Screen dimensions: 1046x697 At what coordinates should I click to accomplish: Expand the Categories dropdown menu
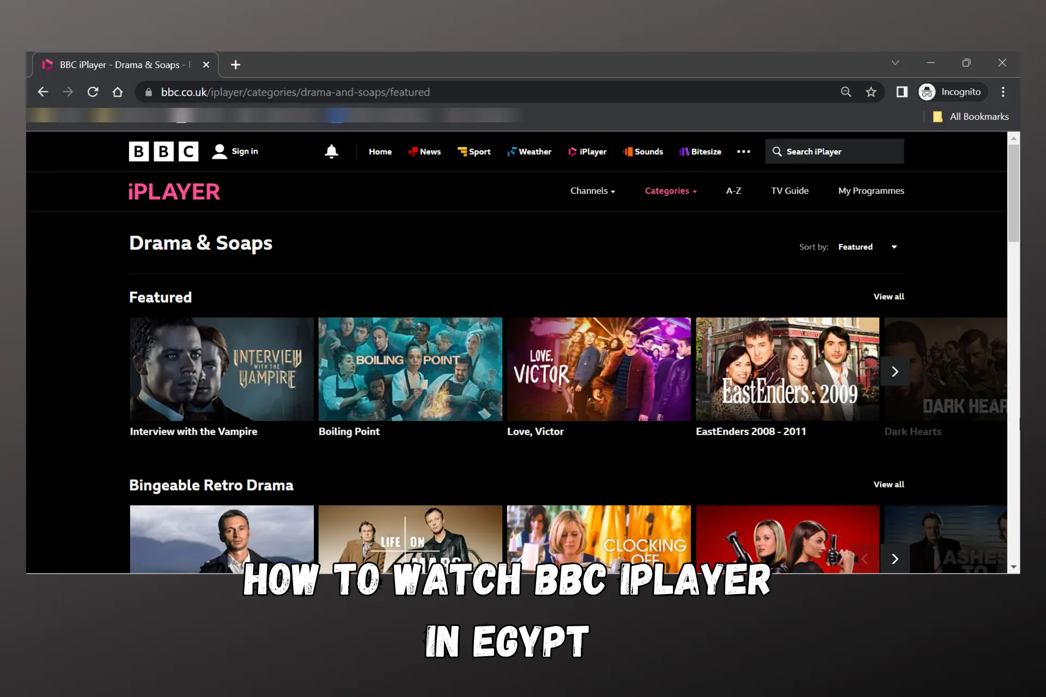tap(670, 191)
